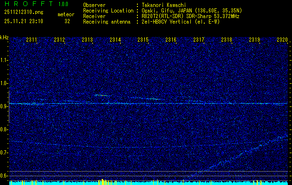Click the vertical gray range bar beside 0.9 kHz
The image size is (292, 185).
pos(9,107)
